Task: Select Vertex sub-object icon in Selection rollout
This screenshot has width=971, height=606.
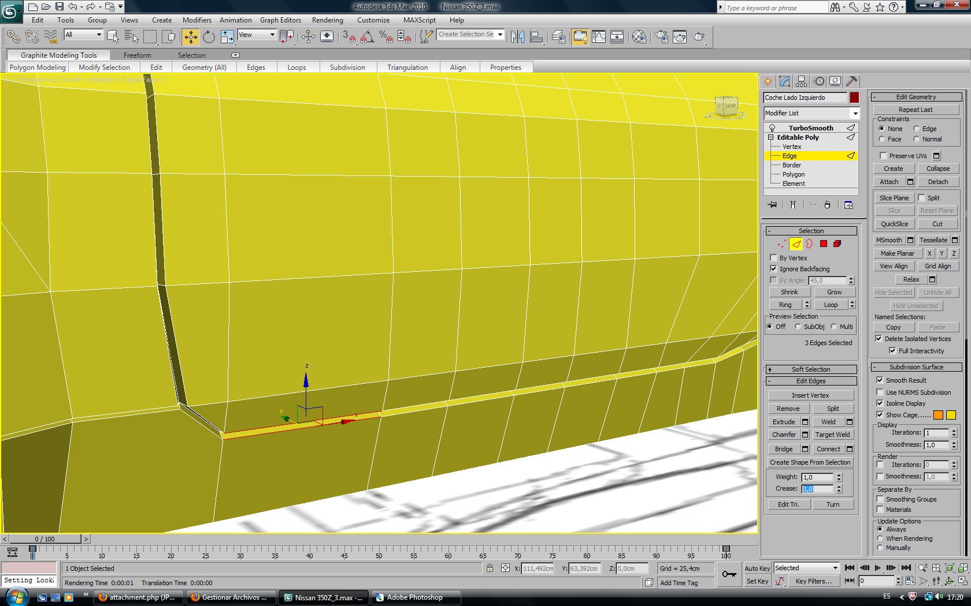Action: pyautogui.click(x=782, y=244)
